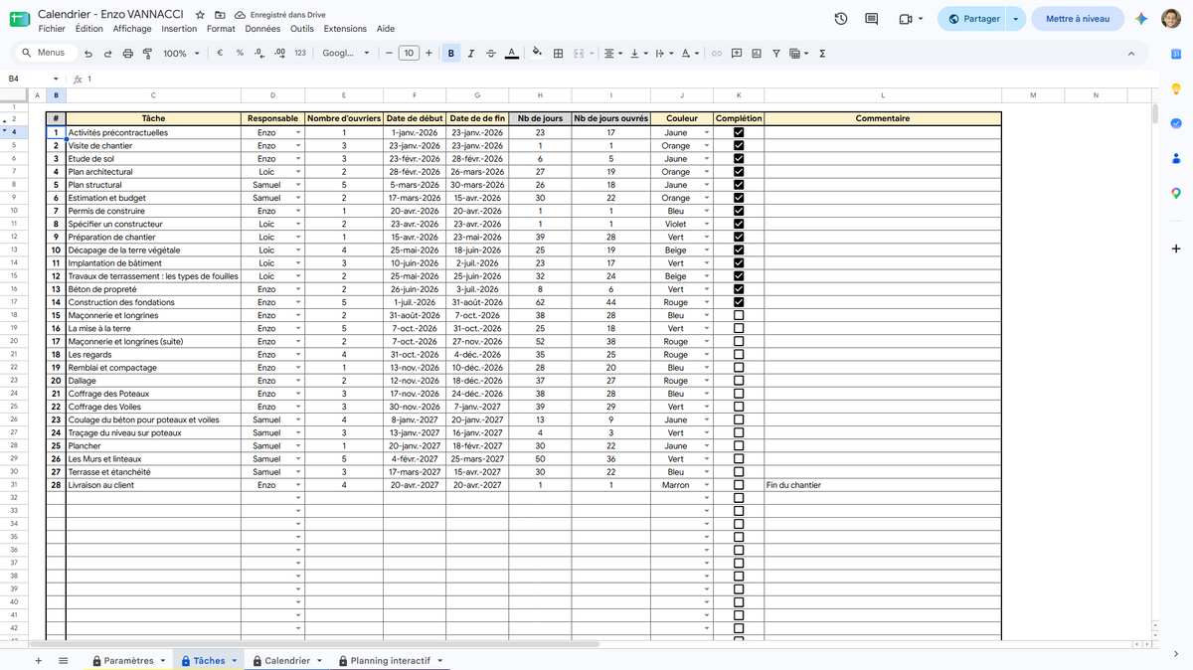This screenshot has height=670, width=1193.
Task: Open Google Calendar side panel
Action: (1176, 54)
